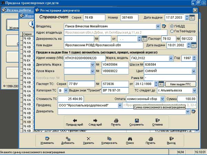Click Шасси № field 636584
207x155 pixels.
coord(170,65)
